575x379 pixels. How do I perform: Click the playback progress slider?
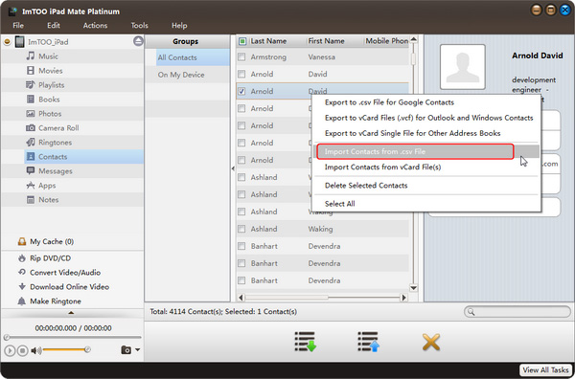pos(72,337)
